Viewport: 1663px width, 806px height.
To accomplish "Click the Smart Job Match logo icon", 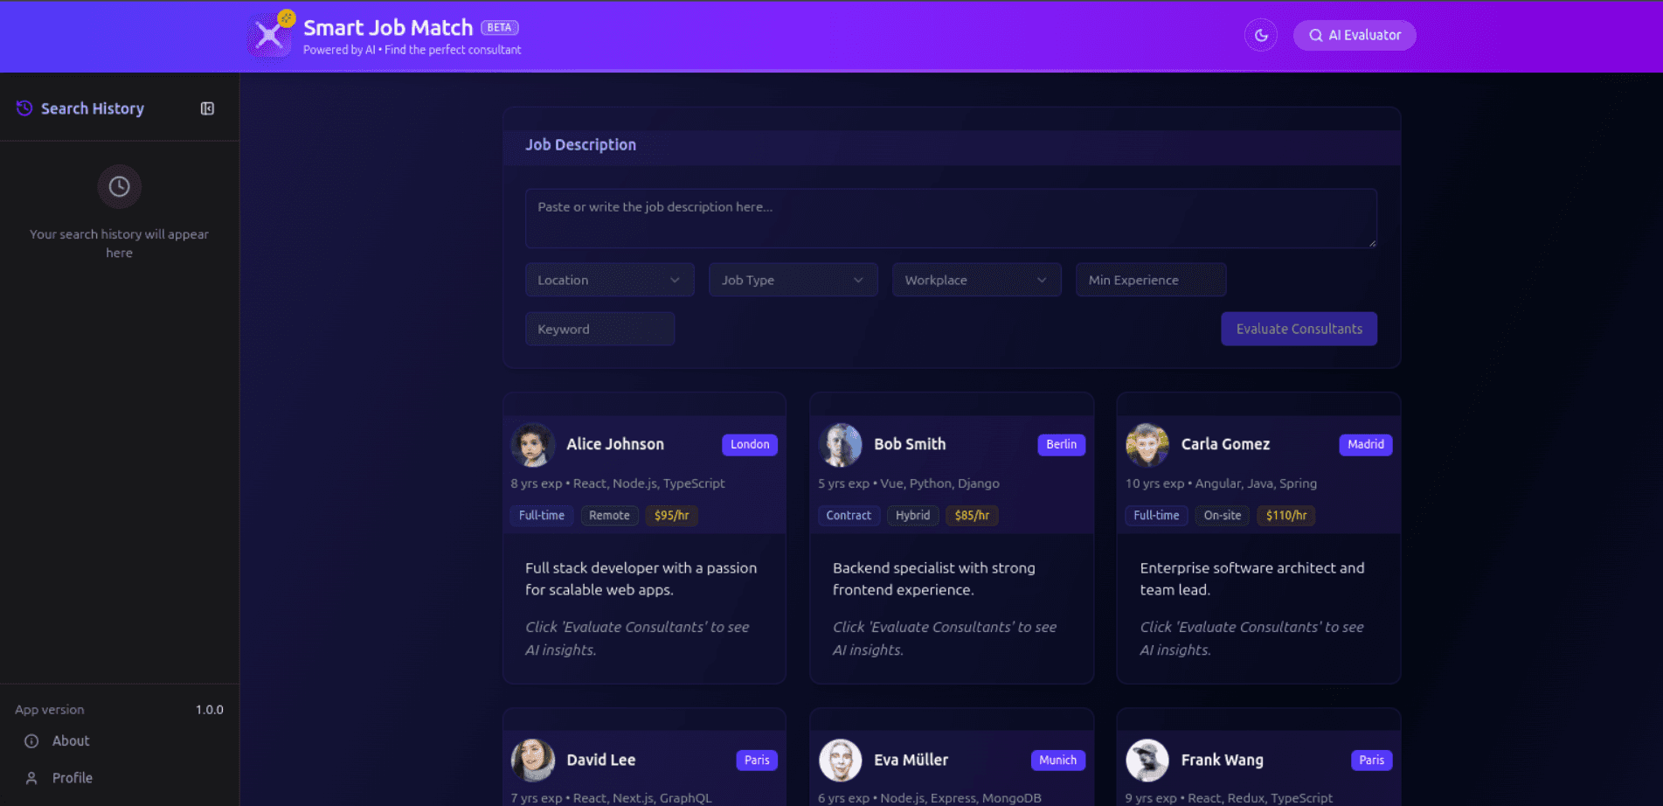I will pos(269,35).
